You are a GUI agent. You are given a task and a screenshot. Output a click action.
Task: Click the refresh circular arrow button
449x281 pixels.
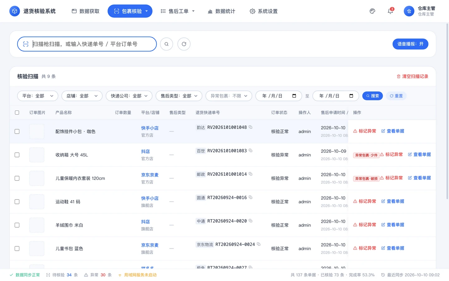tap(184, 44)
